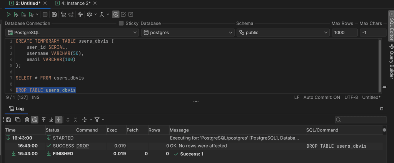Click the Message column header
The height and width of the screenshot is (163, 394).
[x=237, y=130]
